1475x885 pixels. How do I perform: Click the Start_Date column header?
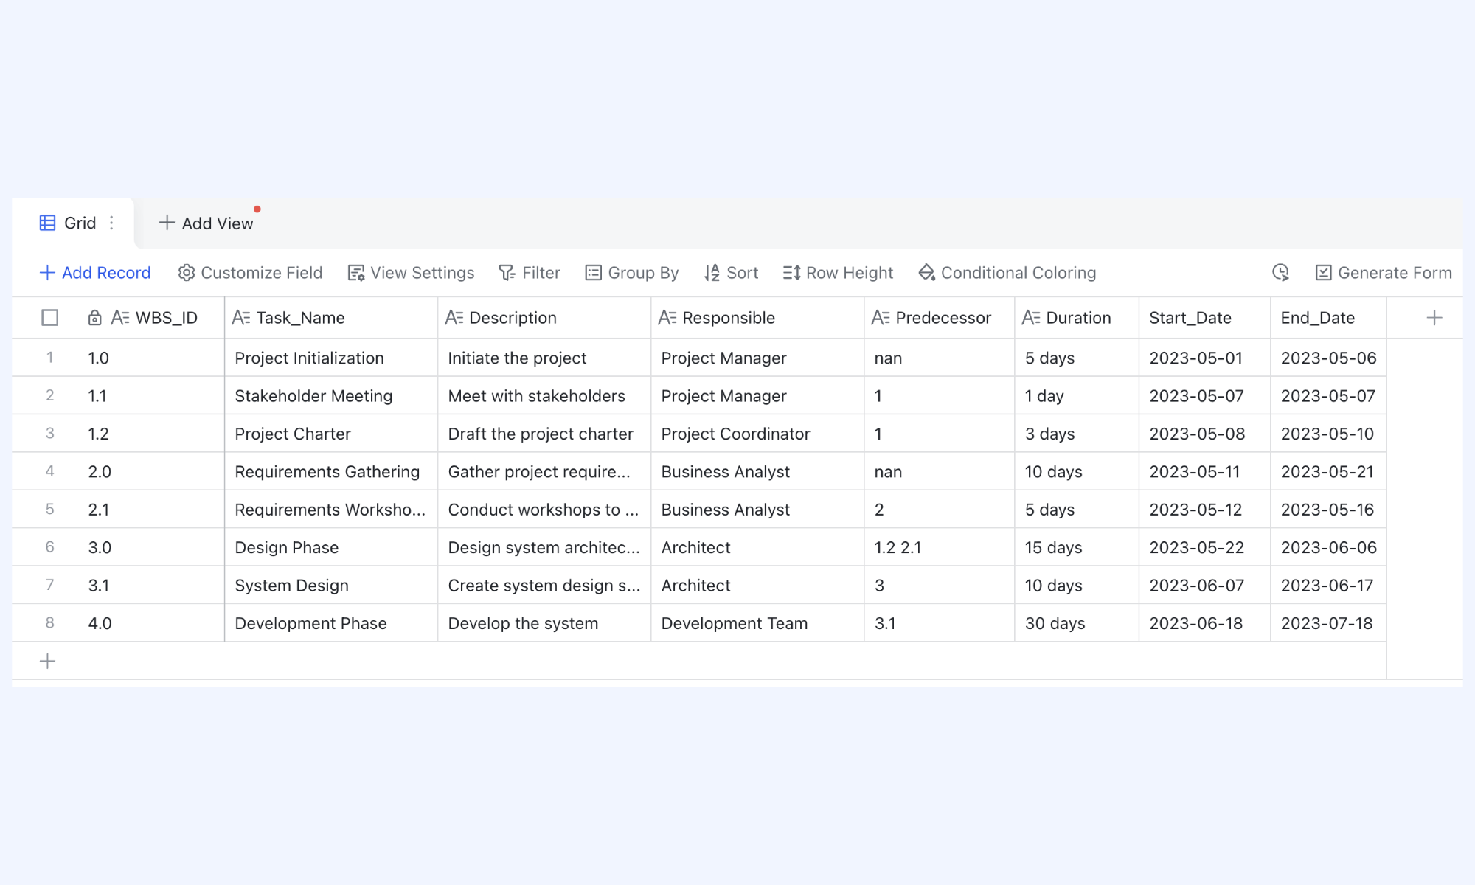1205,318
